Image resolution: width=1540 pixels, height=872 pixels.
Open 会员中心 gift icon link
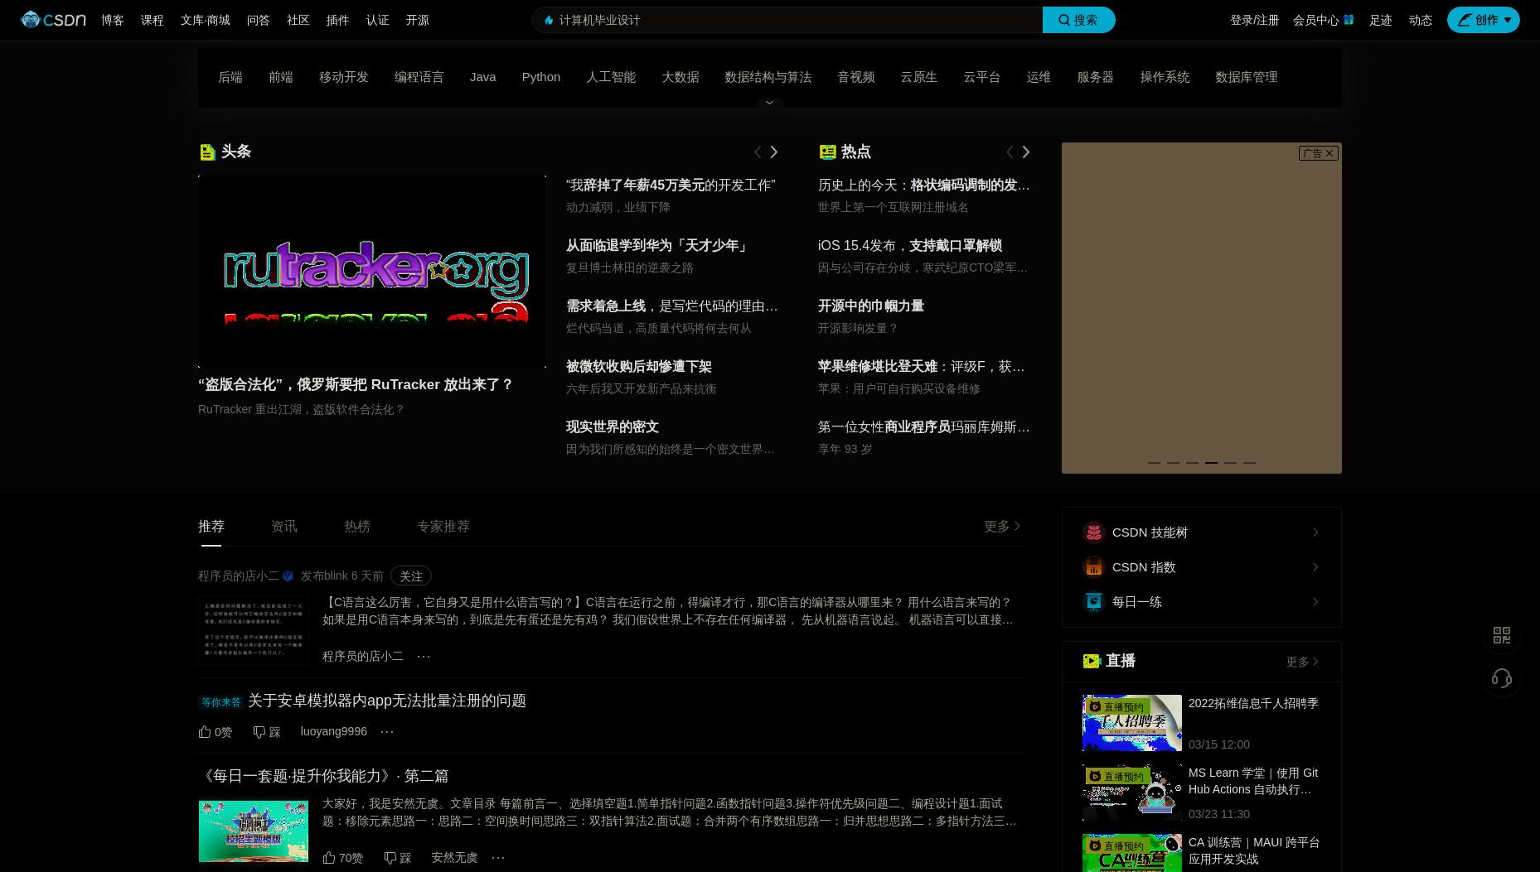click(1349, 20)
